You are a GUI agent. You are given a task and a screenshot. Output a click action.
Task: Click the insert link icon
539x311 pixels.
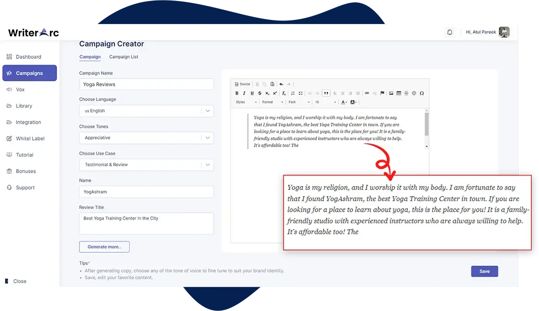pyautogui.click(x=367, y=93)
